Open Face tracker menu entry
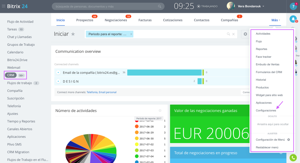 (263, 57)
